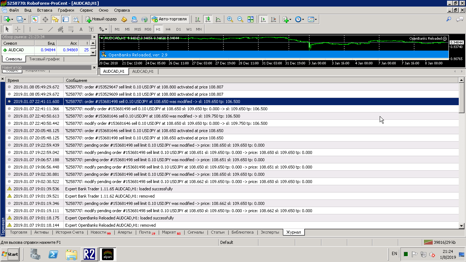The height and width of the screenshot is (262, 466).
Task: Toggle the Авто-торговля button
Action: coord(169,19)
